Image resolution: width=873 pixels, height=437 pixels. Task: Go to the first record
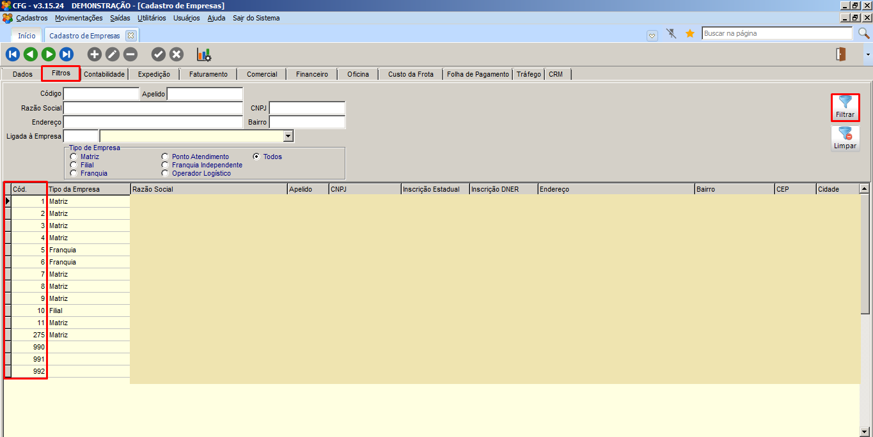pyautogui.click(x=13, y=54)
